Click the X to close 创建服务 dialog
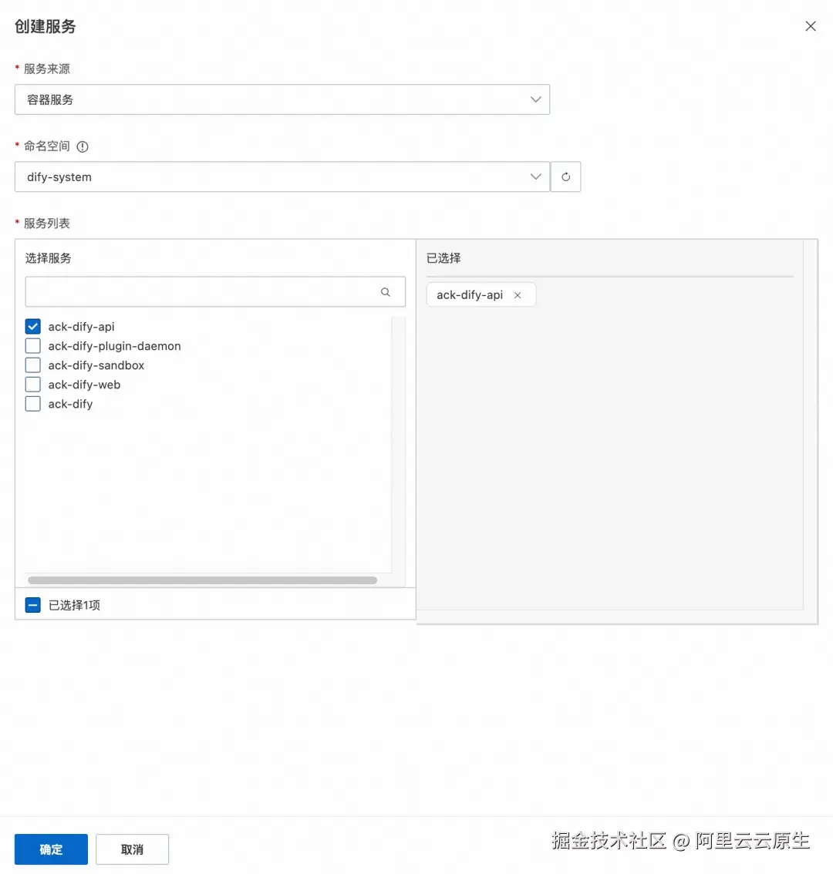Image resolution: width=833 pixels, height=874 pixels. (810, 25)
